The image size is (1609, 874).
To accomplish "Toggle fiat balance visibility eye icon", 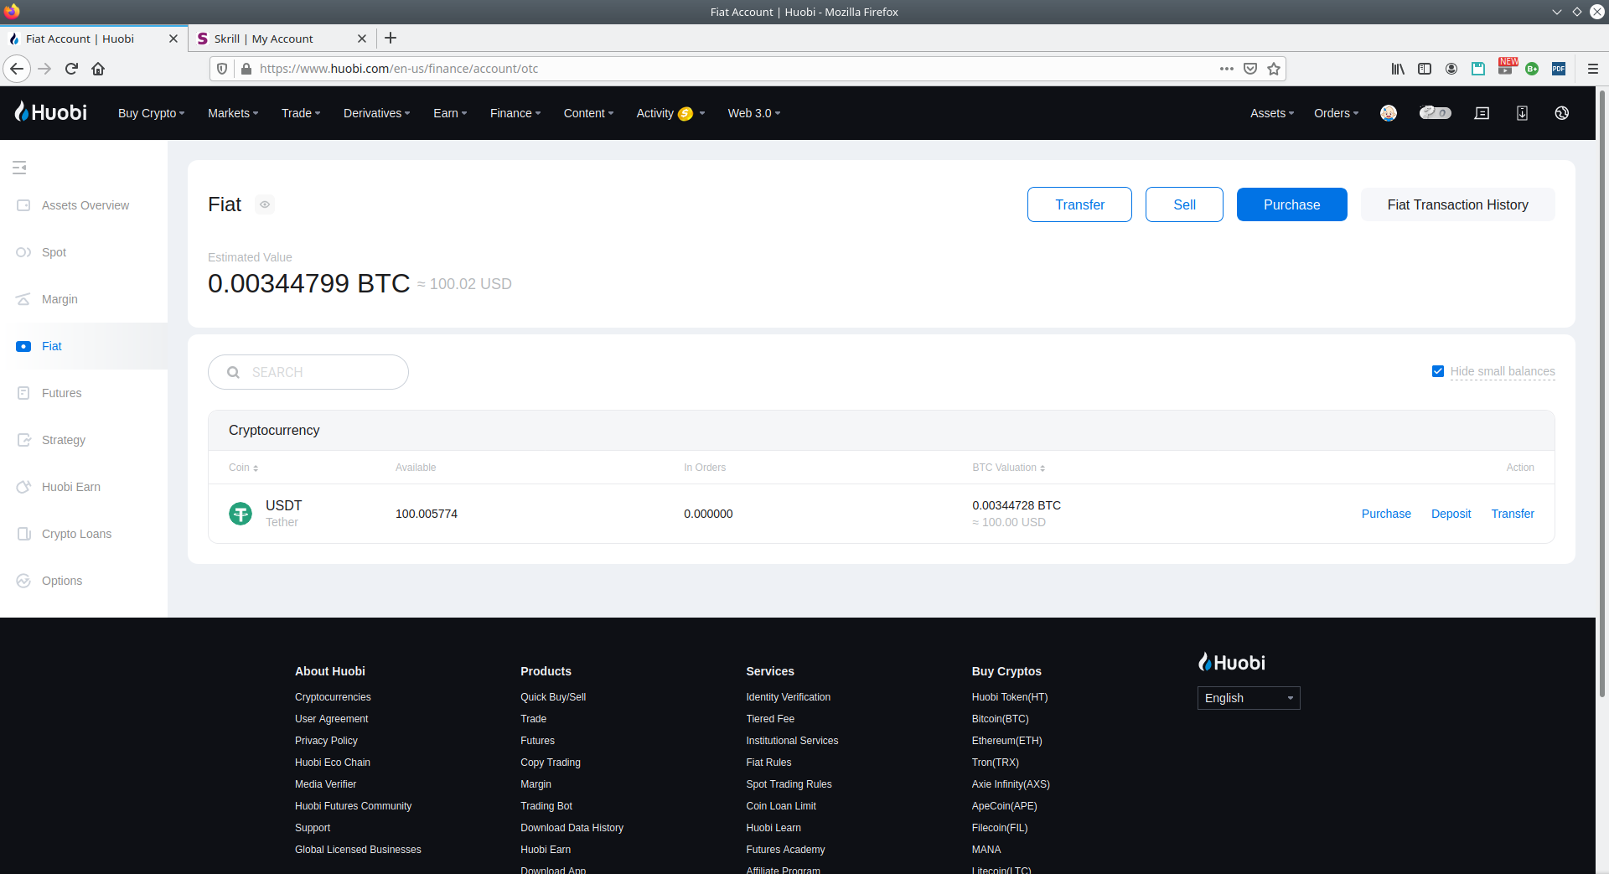I will click(265, 204).
